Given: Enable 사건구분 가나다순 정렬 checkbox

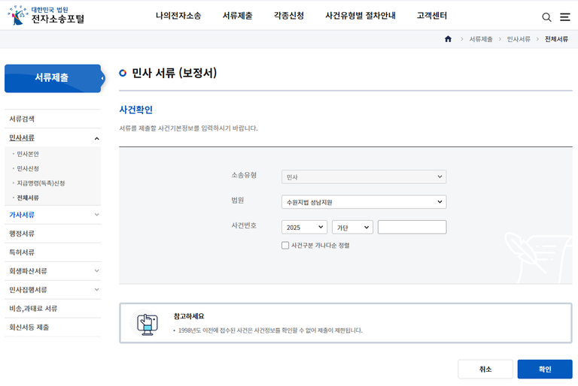Looking at the screenshot, I should [x=285, y=245].
